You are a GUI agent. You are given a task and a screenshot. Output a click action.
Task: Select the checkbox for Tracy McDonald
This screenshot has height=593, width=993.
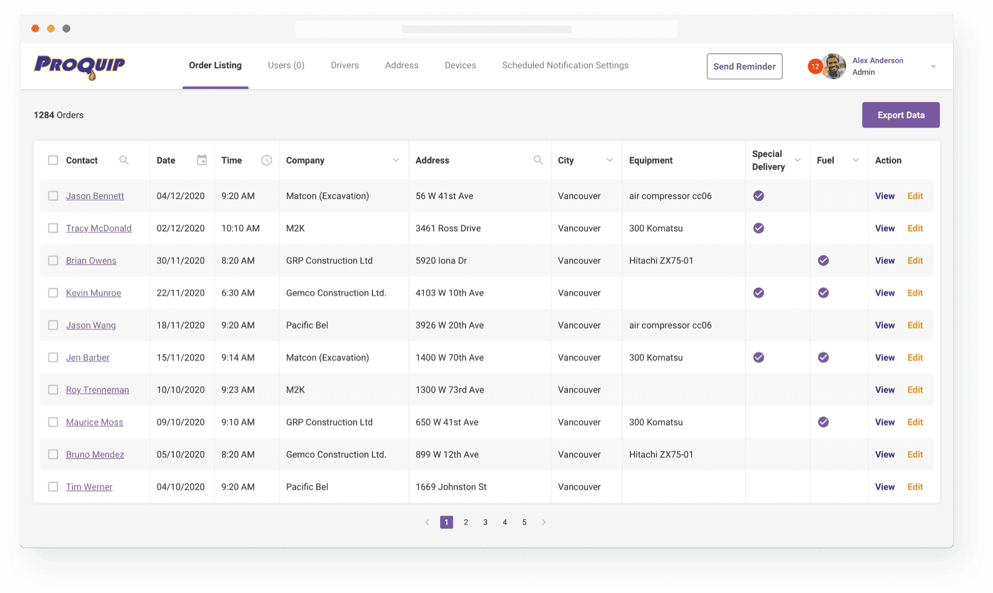point(53,228)
